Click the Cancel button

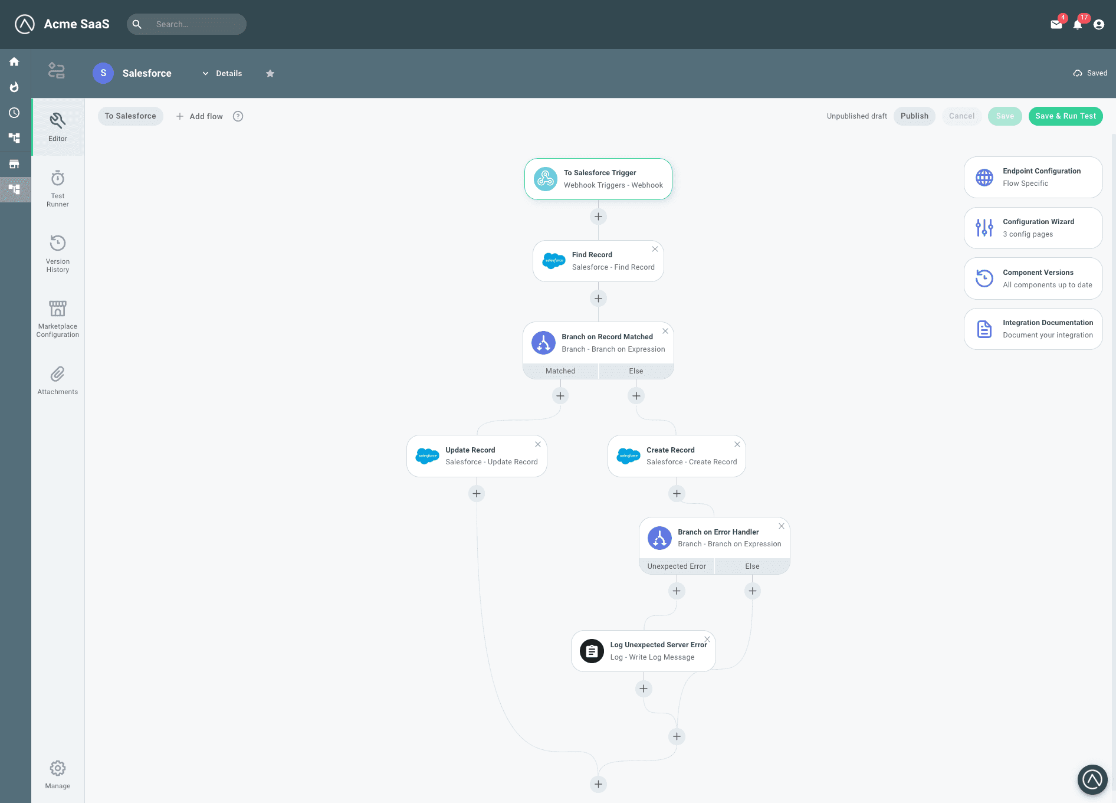click(961, 116)
